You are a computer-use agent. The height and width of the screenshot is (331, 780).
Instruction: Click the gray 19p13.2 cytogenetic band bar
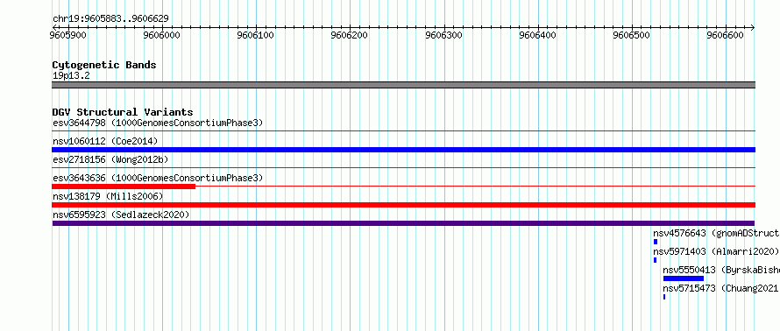pyautogui.click(x=403, y=85)
